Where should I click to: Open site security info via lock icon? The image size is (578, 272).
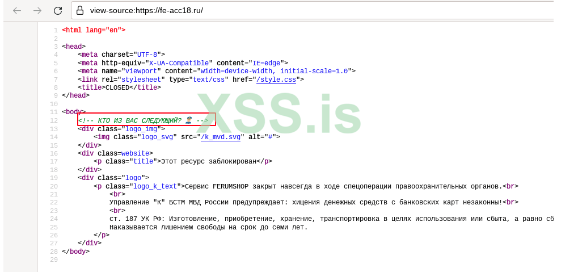[80, 11]
